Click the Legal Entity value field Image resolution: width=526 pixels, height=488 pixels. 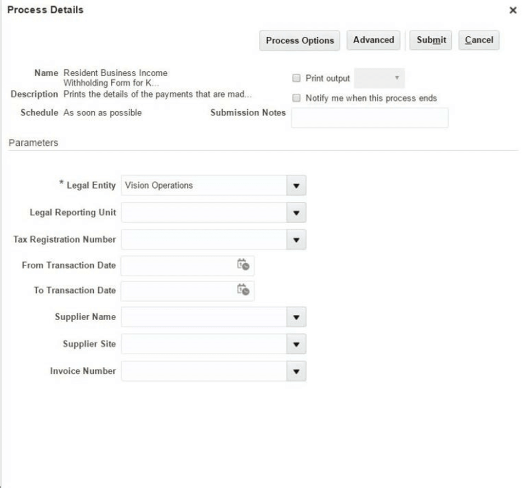[x=203, y=185]
